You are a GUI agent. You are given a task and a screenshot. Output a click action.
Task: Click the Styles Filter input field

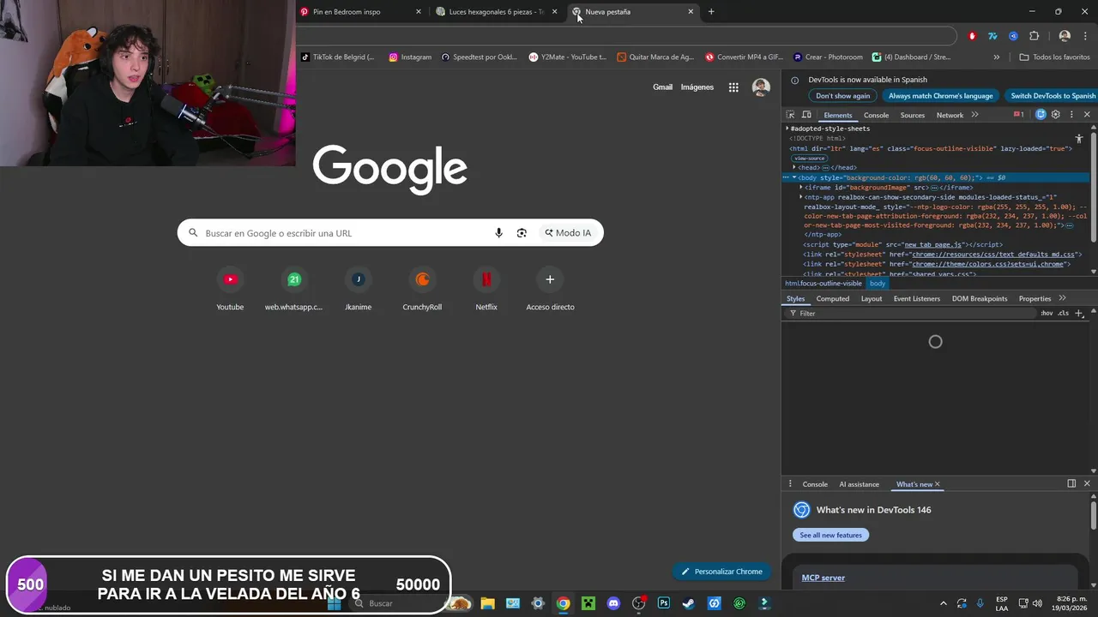point(909,314)
